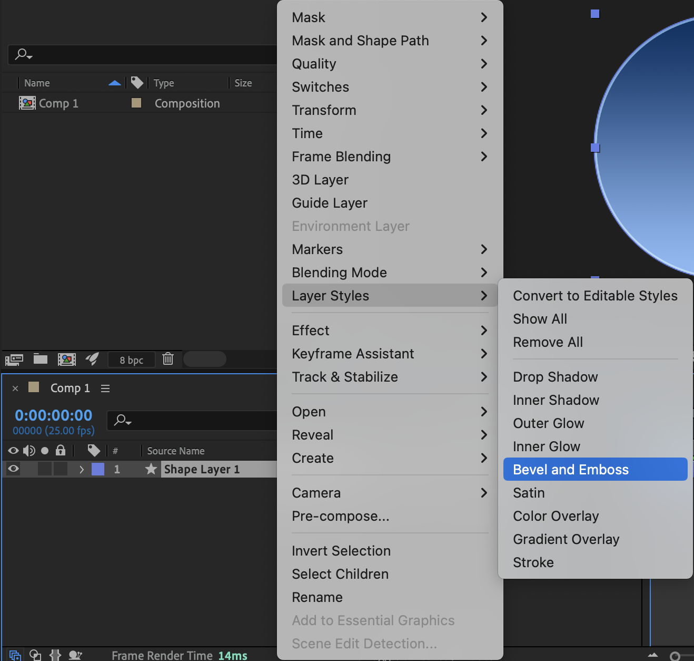The image size is (694, 661).
Task: Click the audio speaker column header icon
Action: pyautogui.click(x=29, y=451)
